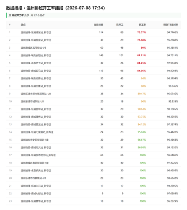Screen dimensions: 187x210
Task: Click the 96.6186% on-time value
Action: pyautogui.click(x=173, y=155)
